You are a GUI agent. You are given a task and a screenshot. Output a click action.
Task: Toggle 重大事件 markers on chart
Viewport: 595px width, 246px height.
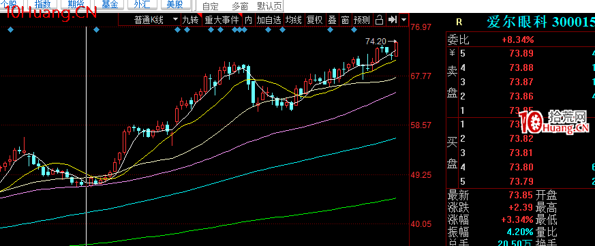[222, 20]
